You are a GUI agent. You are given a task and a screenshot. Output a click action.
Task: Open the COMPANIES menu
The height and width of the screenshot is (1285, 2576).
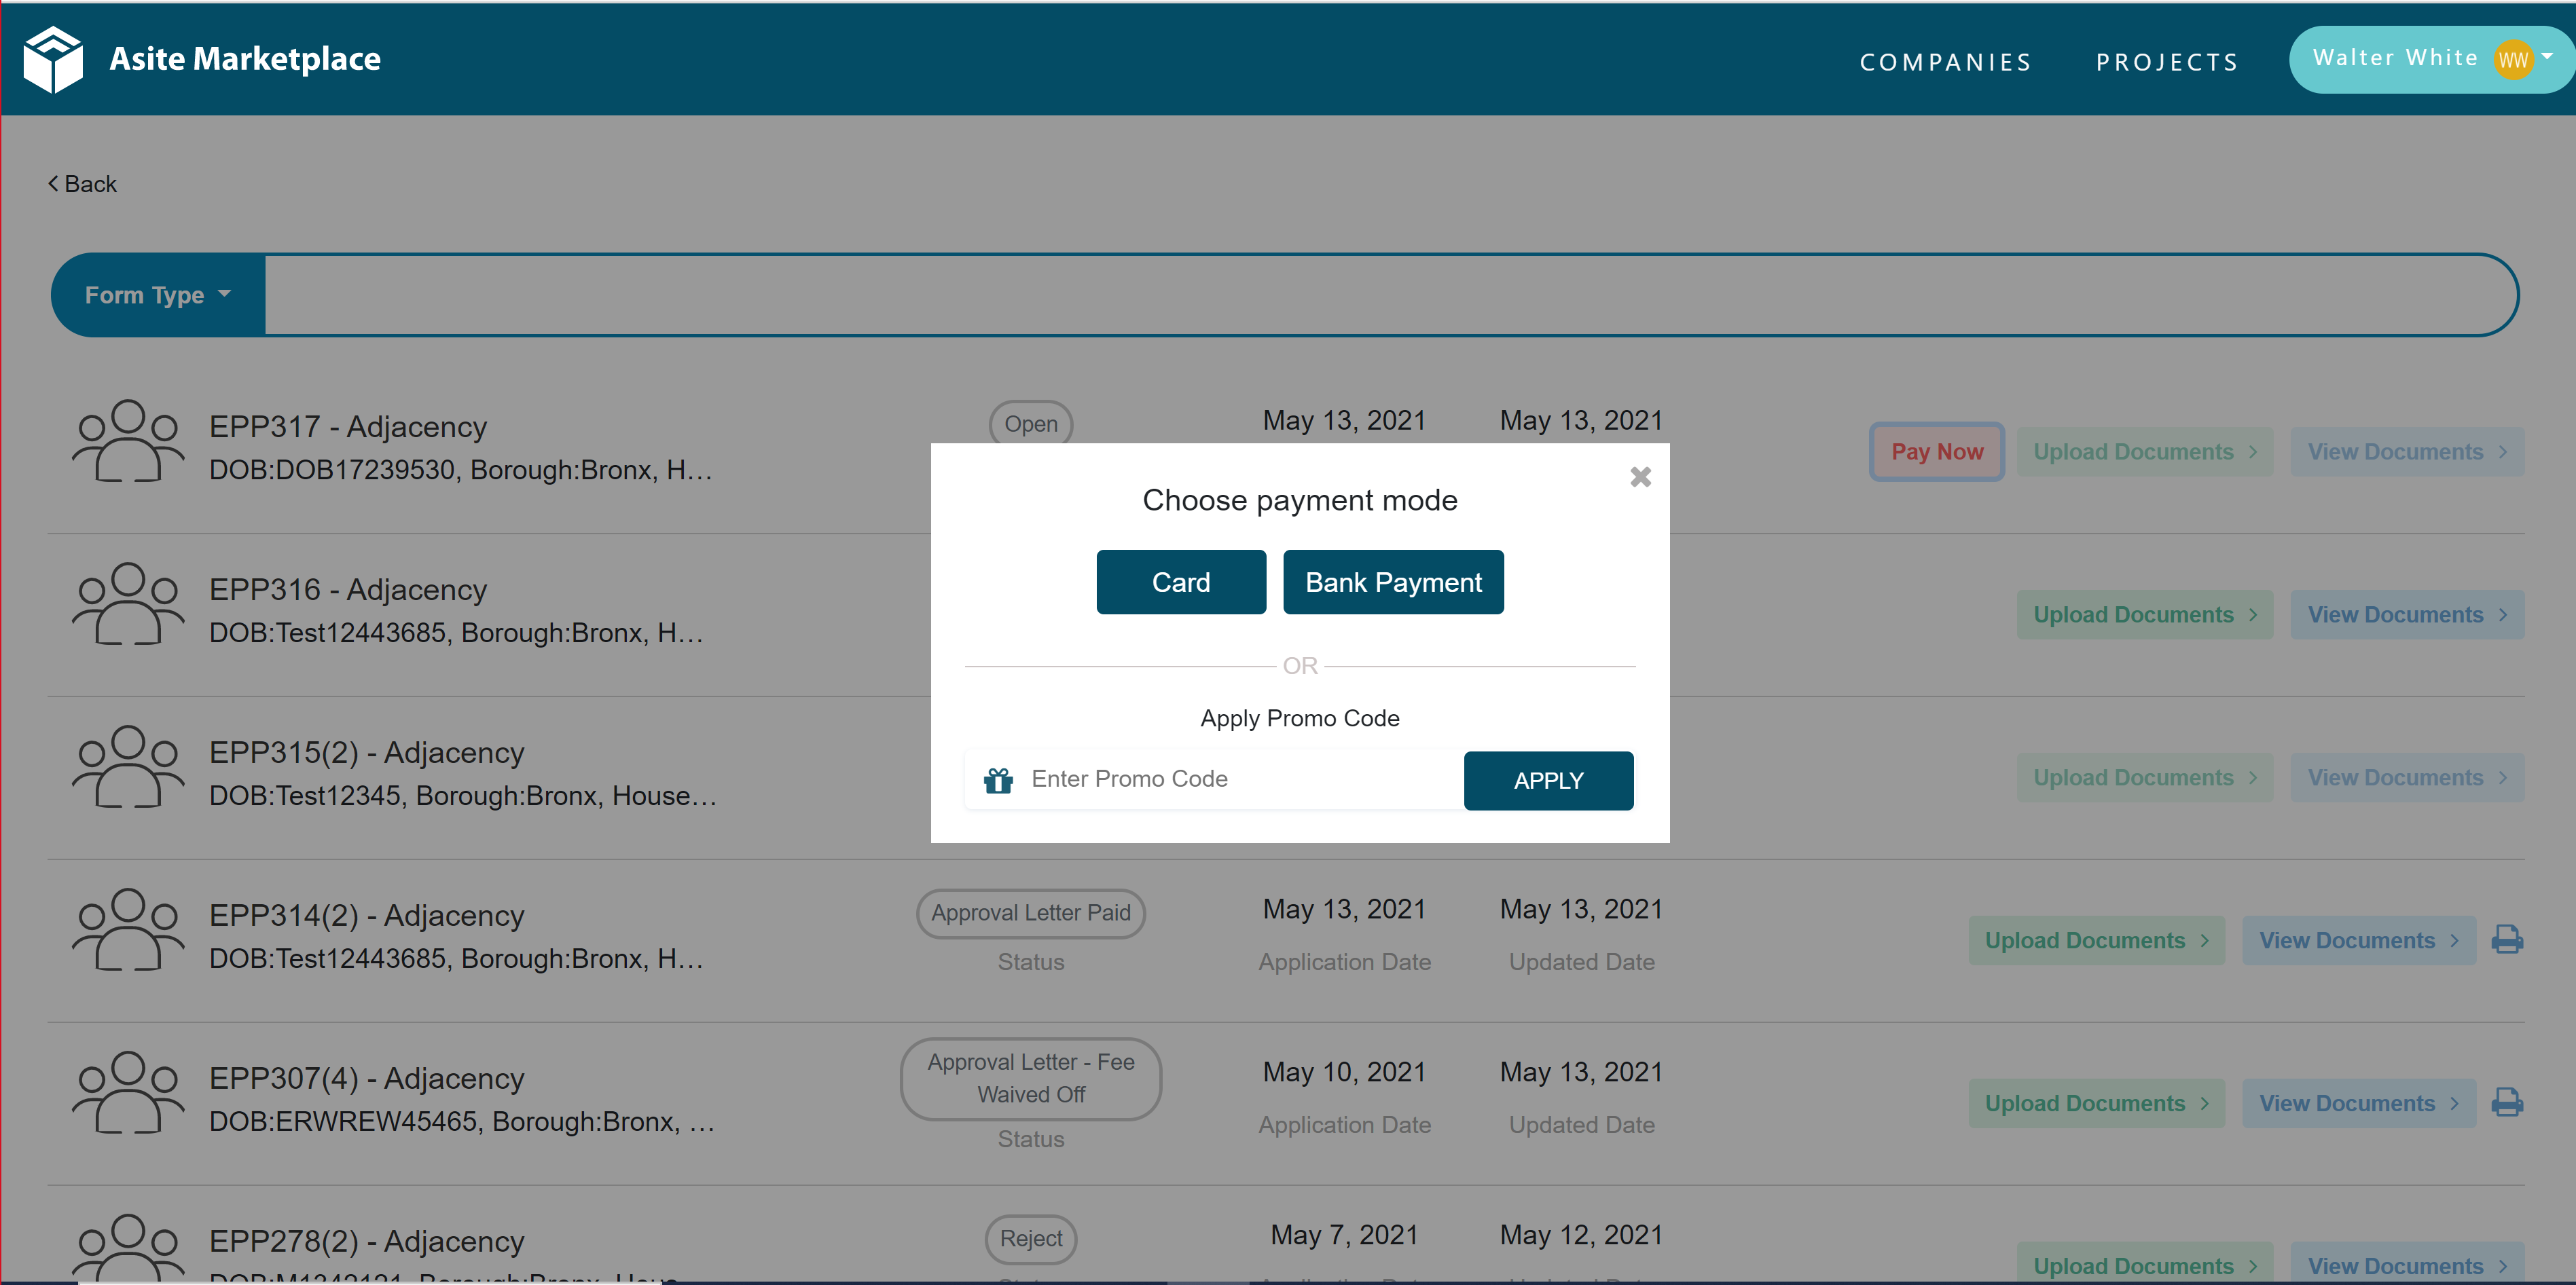[x=1945, y=60]
